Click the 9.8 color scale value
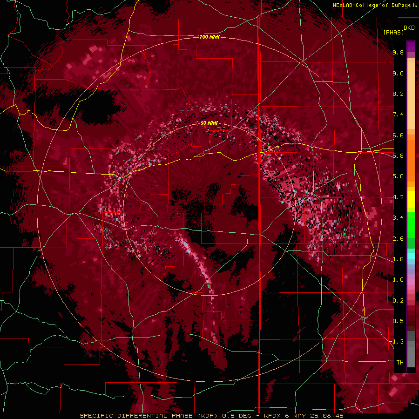This screenshot has height=419, width=419. tap(398, 52)
